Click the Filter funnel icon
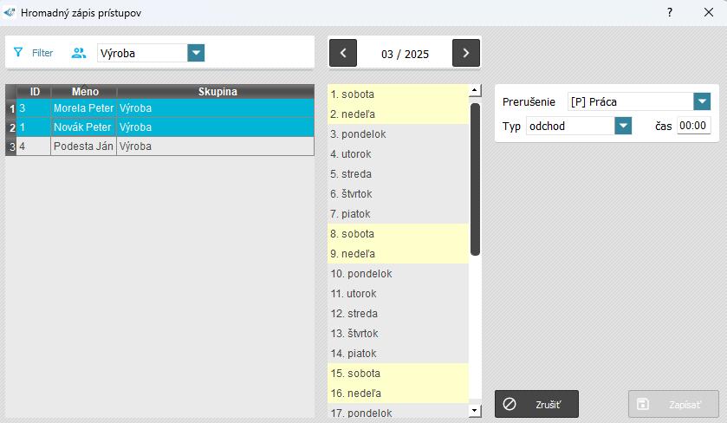Viewport: 727px width, 423px height. coord(18,53)
